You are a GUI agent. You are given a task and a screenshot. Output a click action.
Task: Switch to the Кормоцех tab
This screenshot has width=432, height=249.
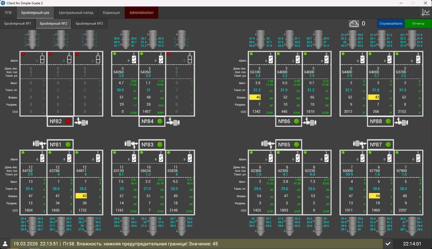tap(111, 13)
